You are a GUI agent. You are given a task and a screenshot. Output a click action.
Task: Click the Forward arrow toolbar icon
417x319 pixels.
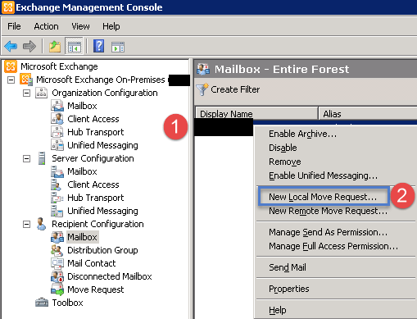tap(29, 46)
